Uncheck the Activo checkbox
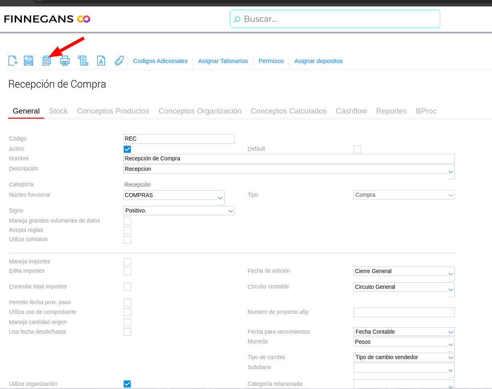 (127, 149)
